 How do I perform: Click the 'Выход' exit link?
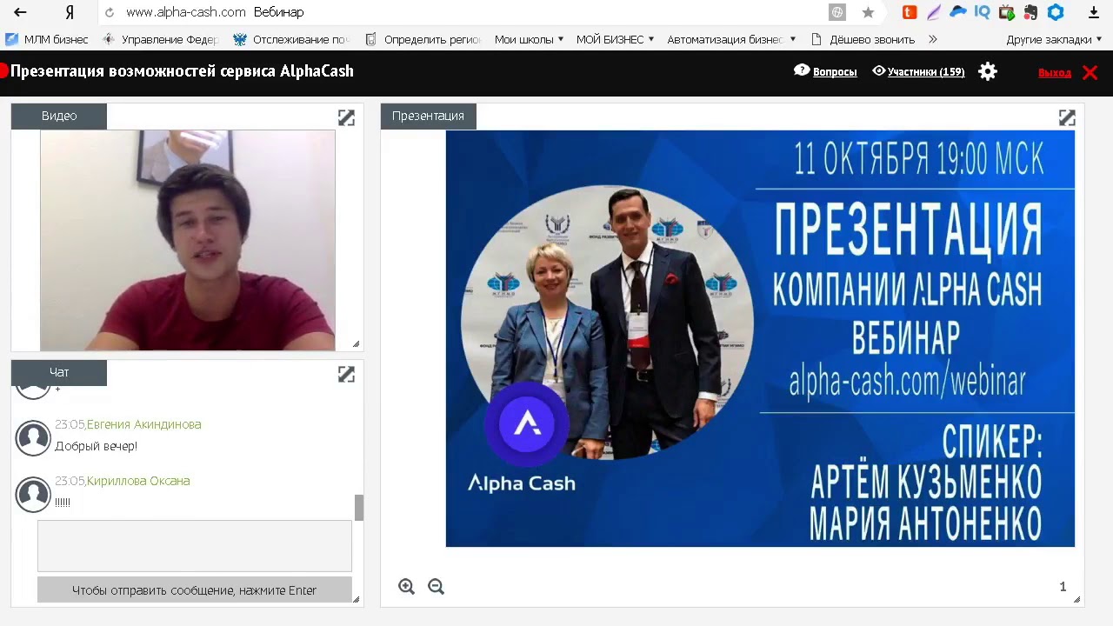tap(1055, 72)
